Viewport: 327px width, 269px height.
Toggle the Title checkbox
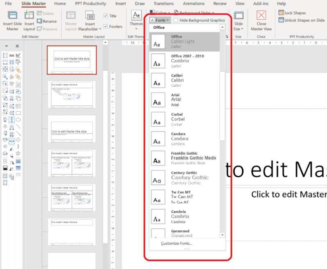[x=105, y=16]
